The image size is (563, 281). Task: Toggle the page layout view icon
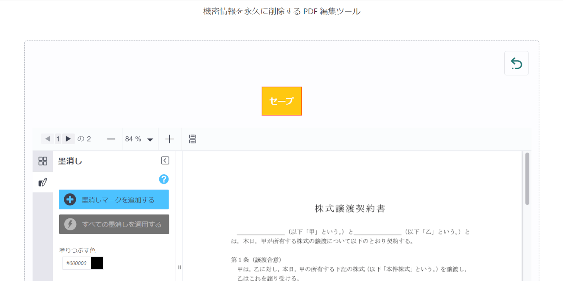(193, 139)
